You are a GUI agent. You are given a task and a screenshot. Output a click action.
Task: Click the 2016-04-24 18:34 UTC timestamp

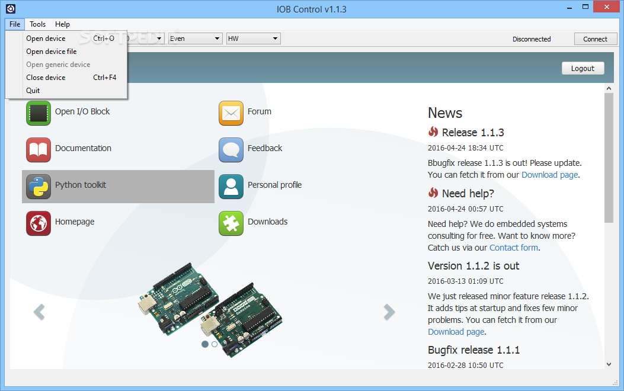pyautogui.click(x=466, y=148)
